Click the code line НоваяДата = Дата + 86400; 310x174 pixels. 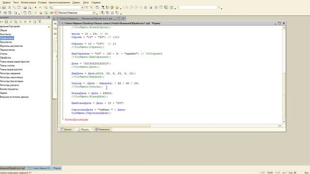92,93
